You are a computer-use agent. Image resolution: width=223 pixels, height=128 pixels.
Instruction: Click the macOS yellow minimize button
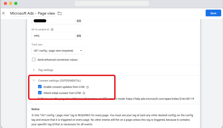tap(11, 3)
